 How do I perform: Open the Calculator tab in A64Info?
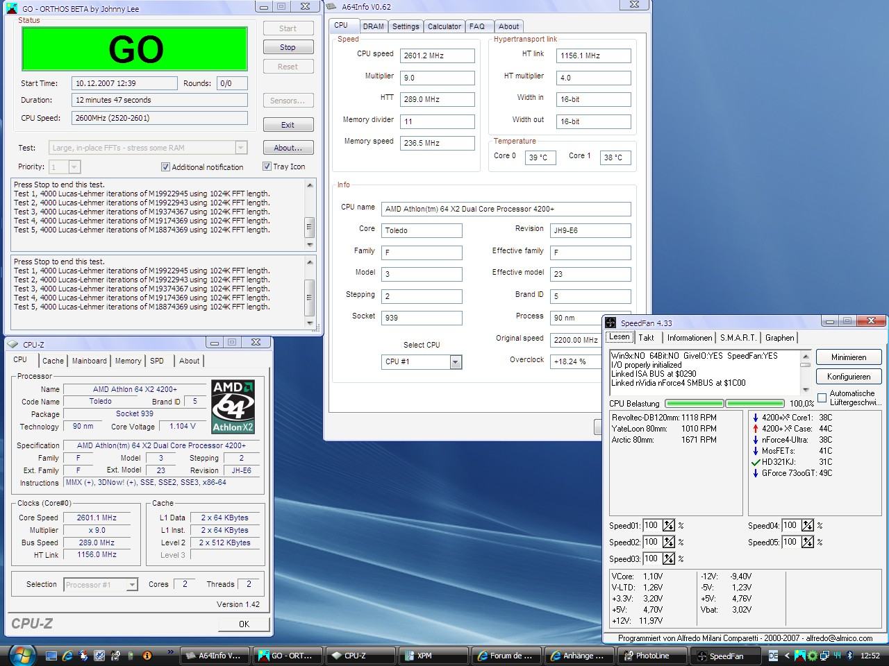[x=444, y=26]
